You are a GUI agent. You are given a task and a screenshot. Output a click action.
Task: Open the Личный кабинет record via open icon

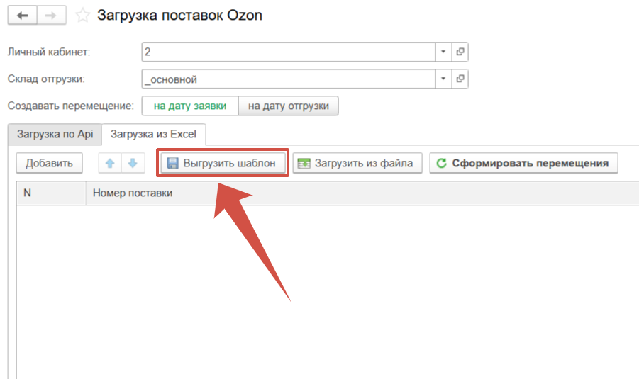click(460, 52)
